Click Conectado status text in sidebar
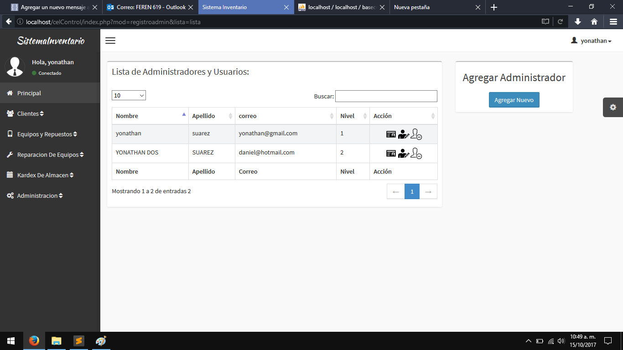This screenshot has width=623, height=350. pos(50,73)
